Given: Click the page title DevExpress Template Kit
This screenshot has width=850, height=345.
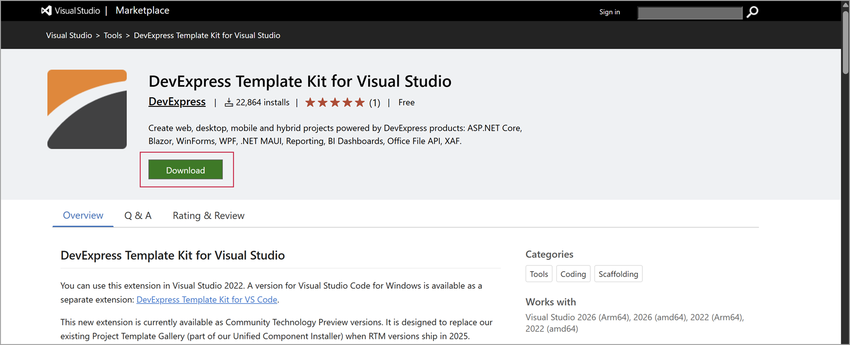Looking at the screenshot, I should click(x=300, y=81).
